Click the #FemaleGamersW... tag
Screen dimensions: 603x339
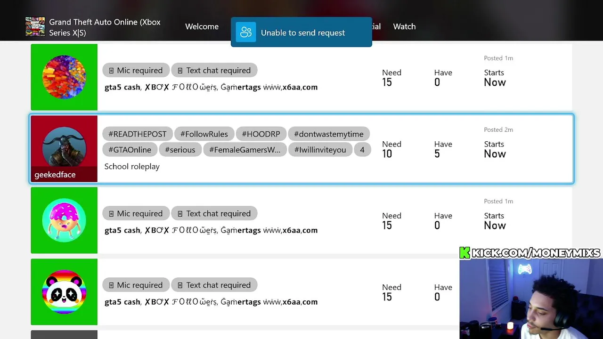244,150
